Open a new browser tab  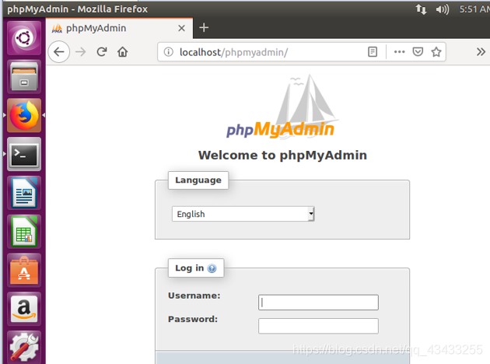click(204, 28)
